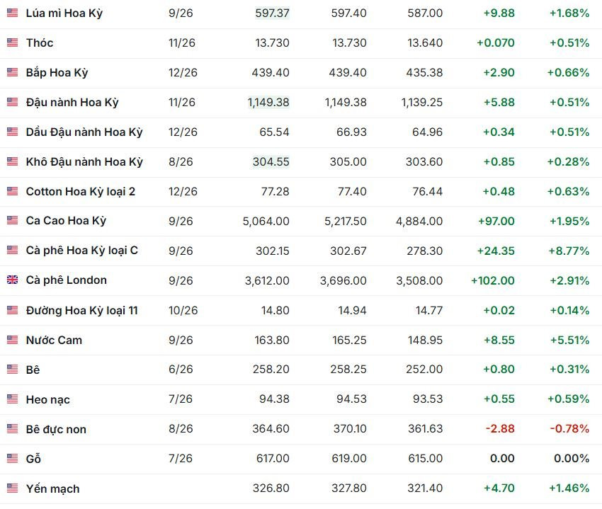Open Cà phê Hoa Kỳ loại C page
602x509 pixels.
pos(81,251)
